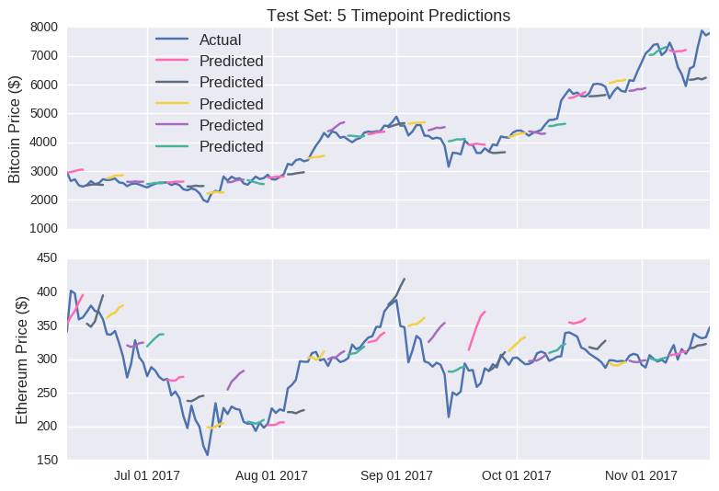719x491 pixels.
Task: Click the 8000 tick on Bitcoin axis
Action: pos(43,27)
